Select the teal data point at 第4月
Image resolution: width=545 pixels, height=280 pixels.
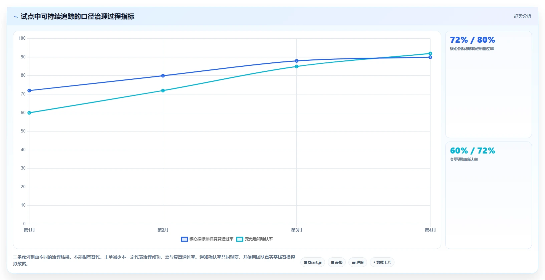(430, 53)
